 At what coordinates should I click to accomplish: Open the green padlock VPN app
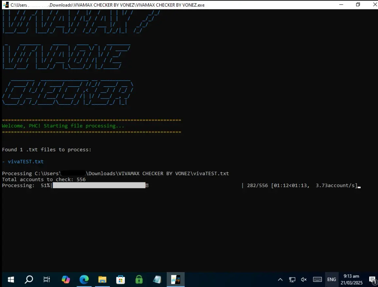[139, 279]
